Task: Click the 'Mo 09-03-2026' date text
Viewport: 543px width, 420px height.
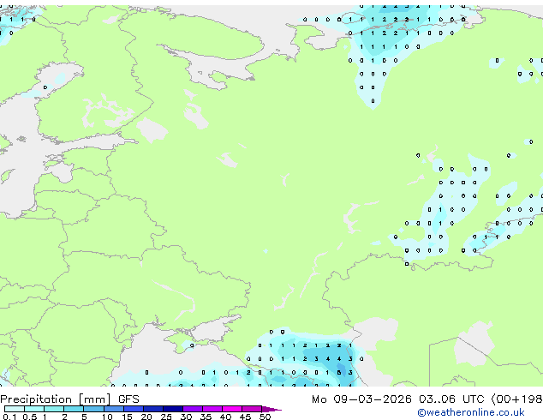Action: tap(361, 399)
